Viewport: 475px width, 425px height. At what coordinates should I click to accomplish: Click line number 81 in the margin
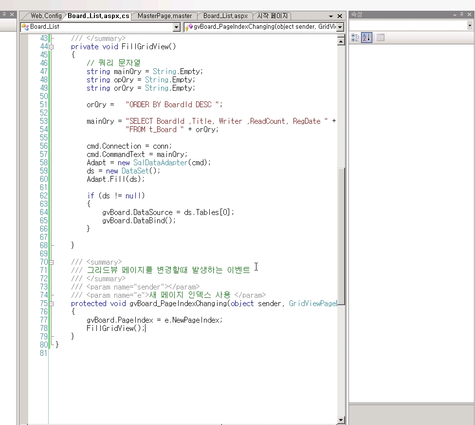tap(44, 353)
